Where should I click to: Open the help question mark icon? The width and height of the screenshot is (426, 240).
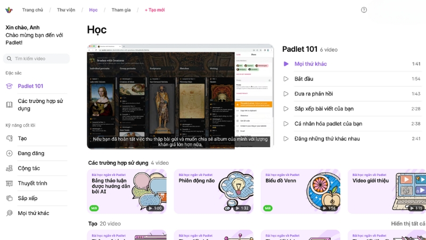(364, 10)
